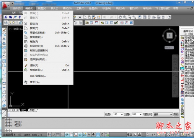Open the Properties palette icon
Screen dimensions: 195x138
coord(140,17)
